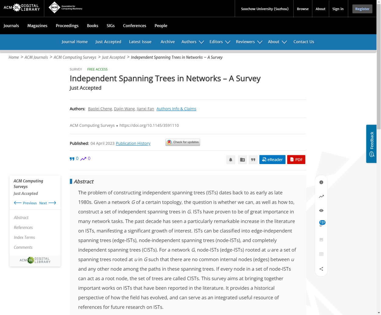
Task: Open the red PDF button
Action: [296, 159]
